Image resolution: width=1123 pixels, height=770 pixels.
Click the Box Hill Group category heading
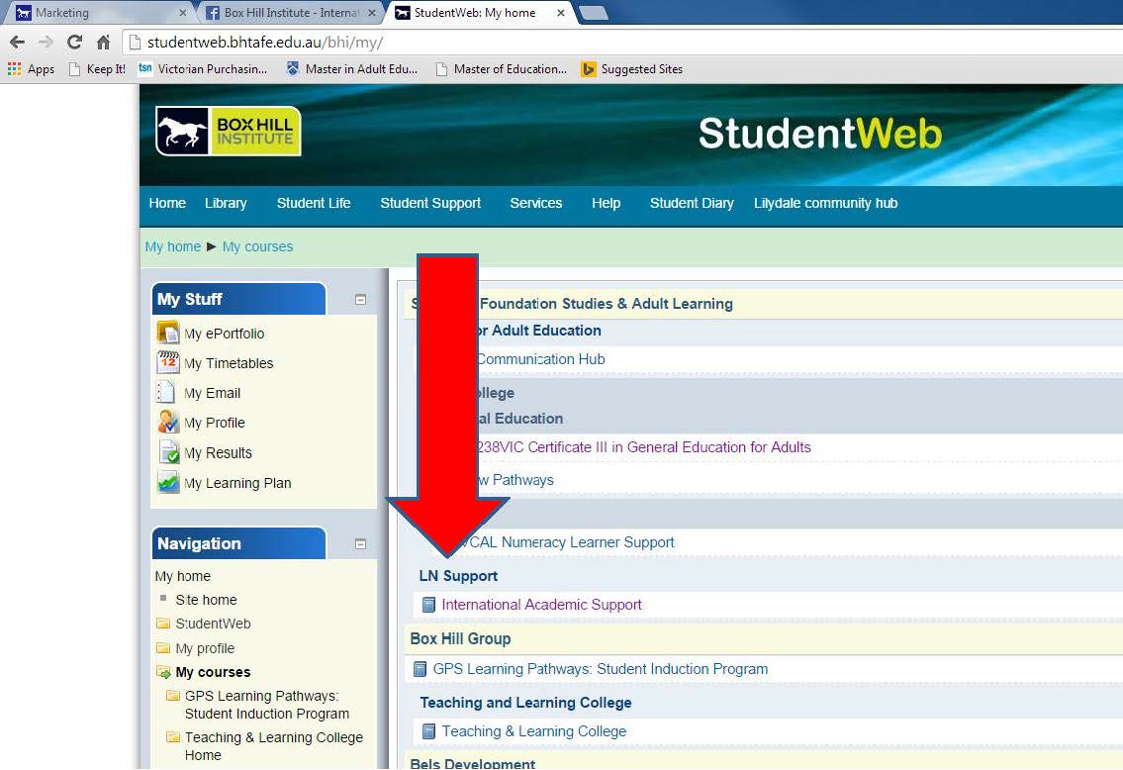coord(460,639)
